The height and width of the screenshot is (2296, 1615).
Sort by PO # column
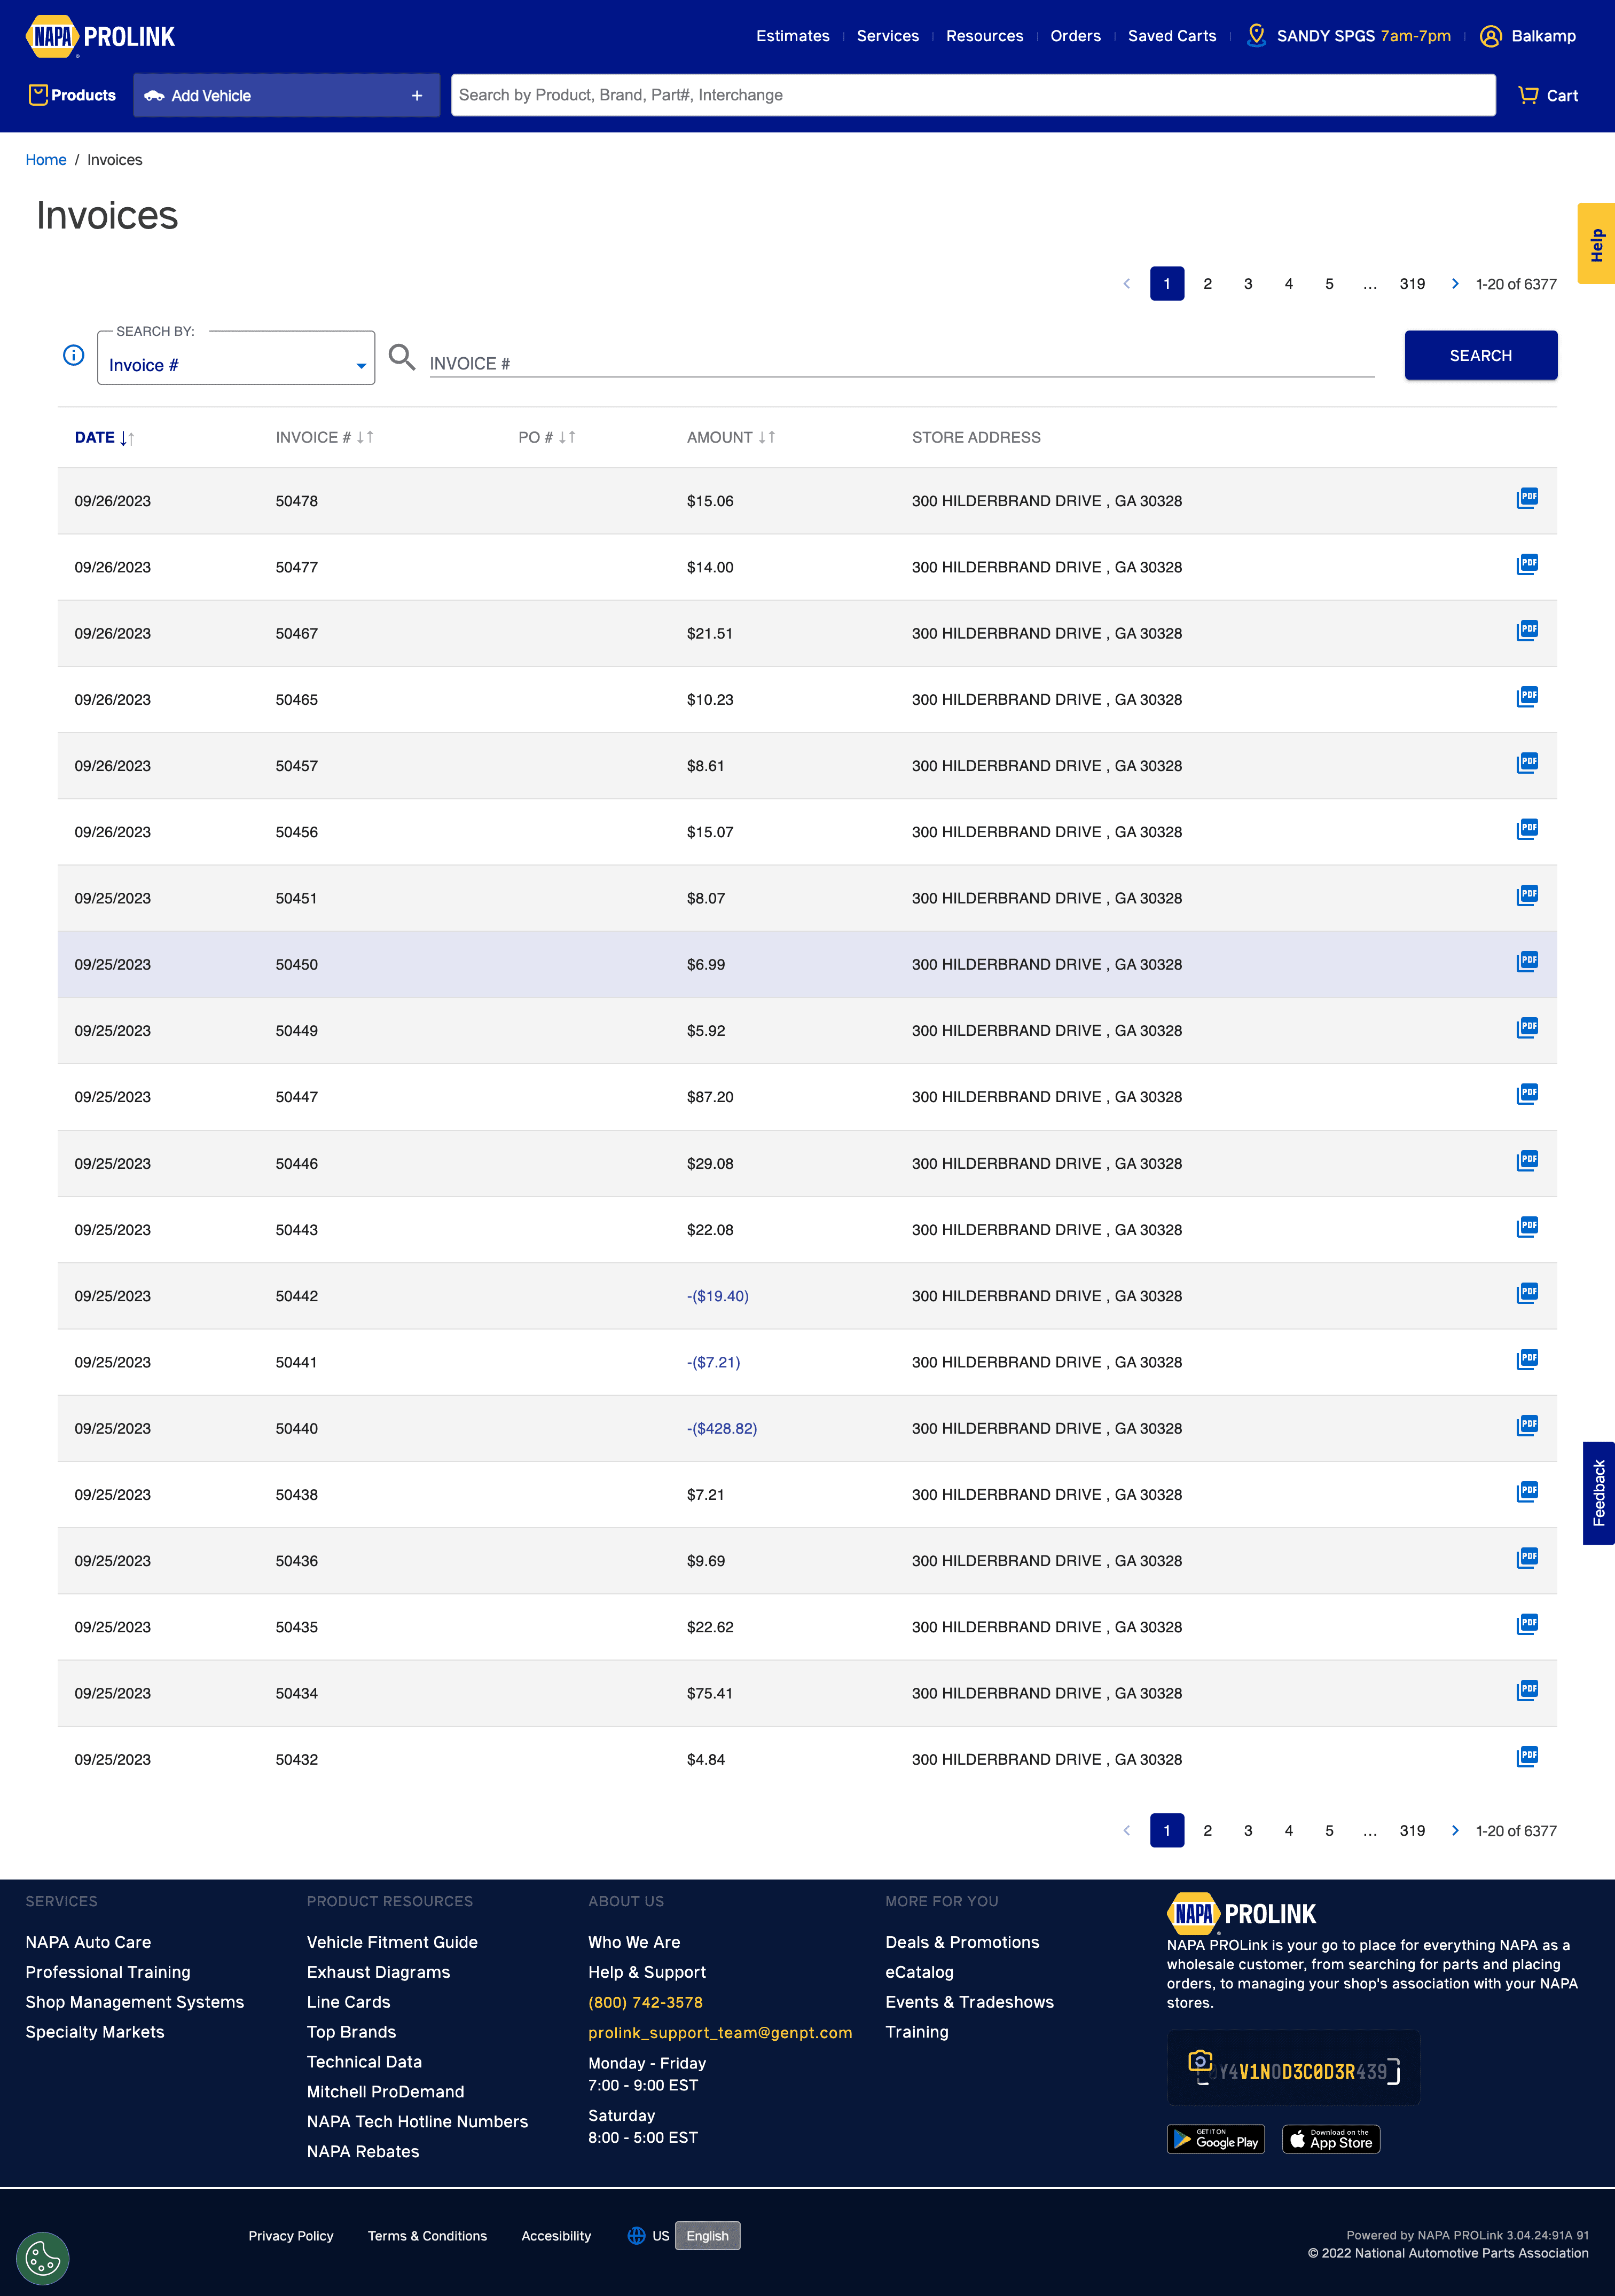point(547,437)
